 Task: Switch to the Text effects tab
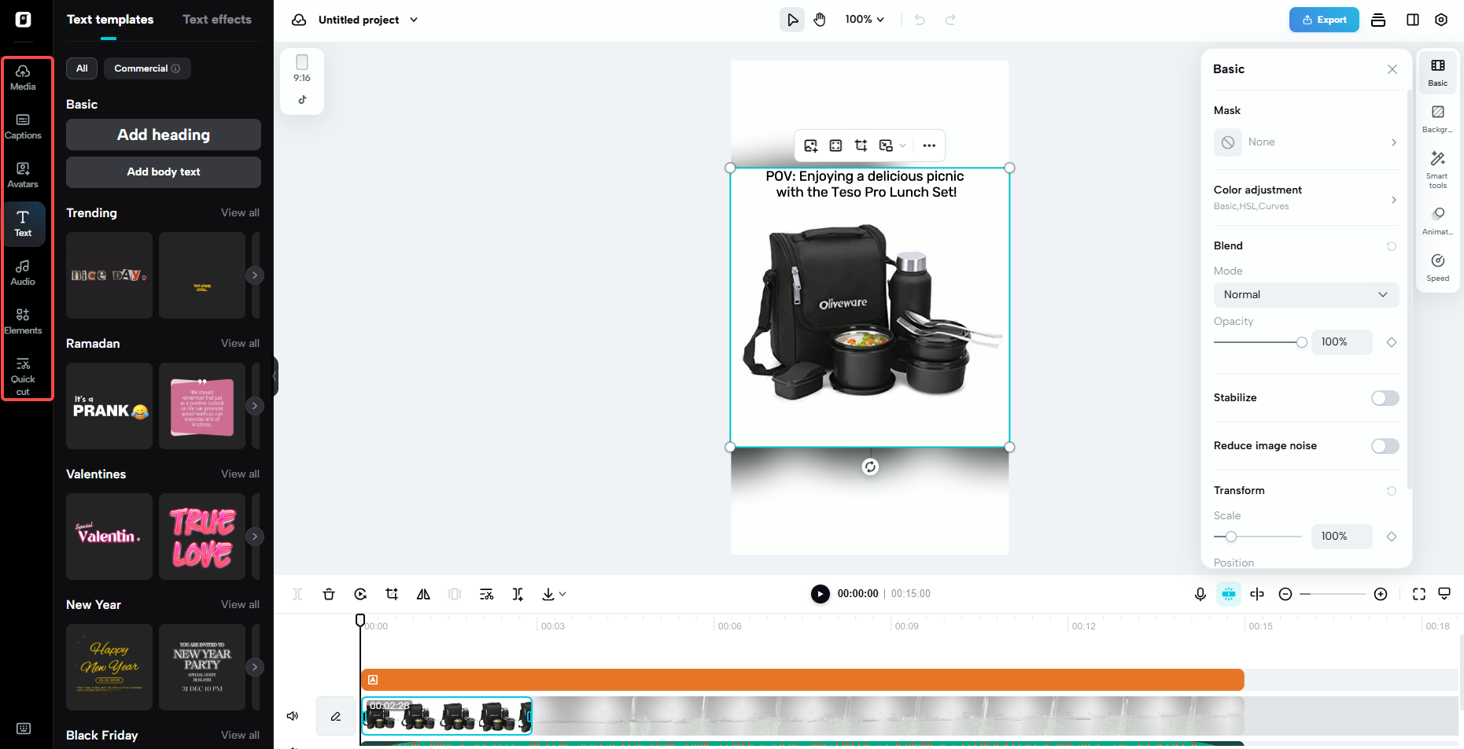217,20
